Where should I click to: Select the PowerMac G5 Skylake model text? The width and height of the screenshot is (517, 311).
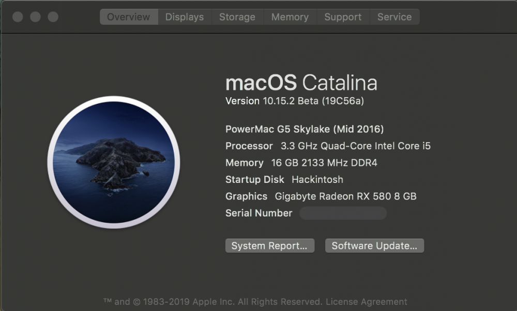pyautogui.click(x=305, y=129)
